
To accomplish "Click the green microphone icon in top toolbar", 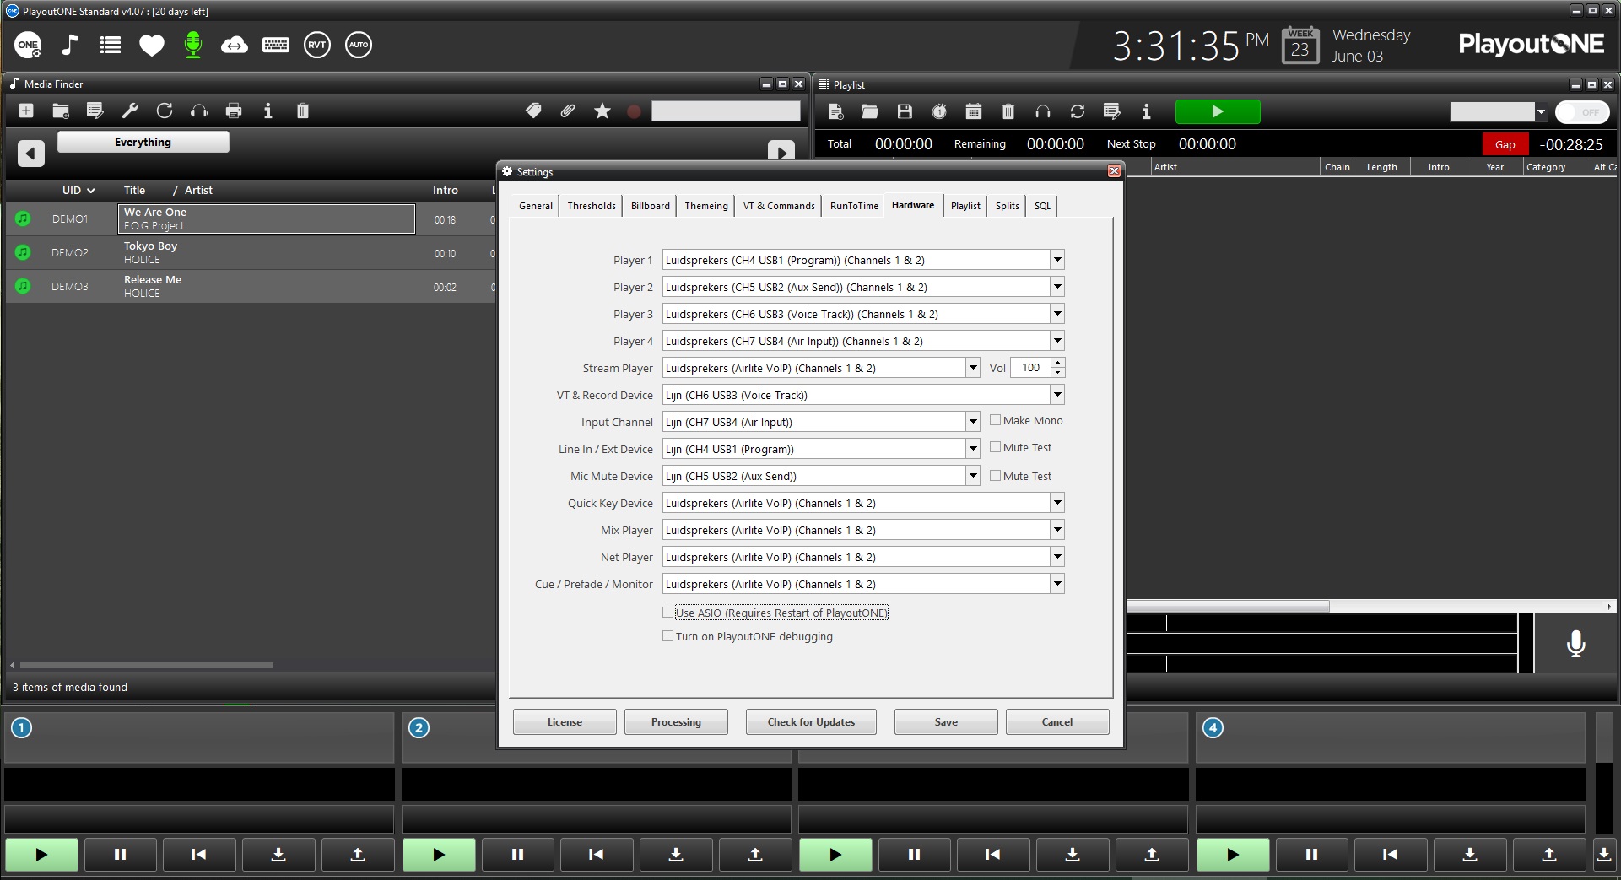I will (x=193, y=45).
